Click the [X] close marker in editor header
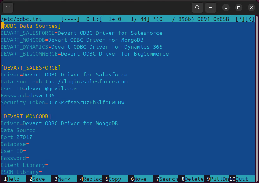 tap(250, 19)
